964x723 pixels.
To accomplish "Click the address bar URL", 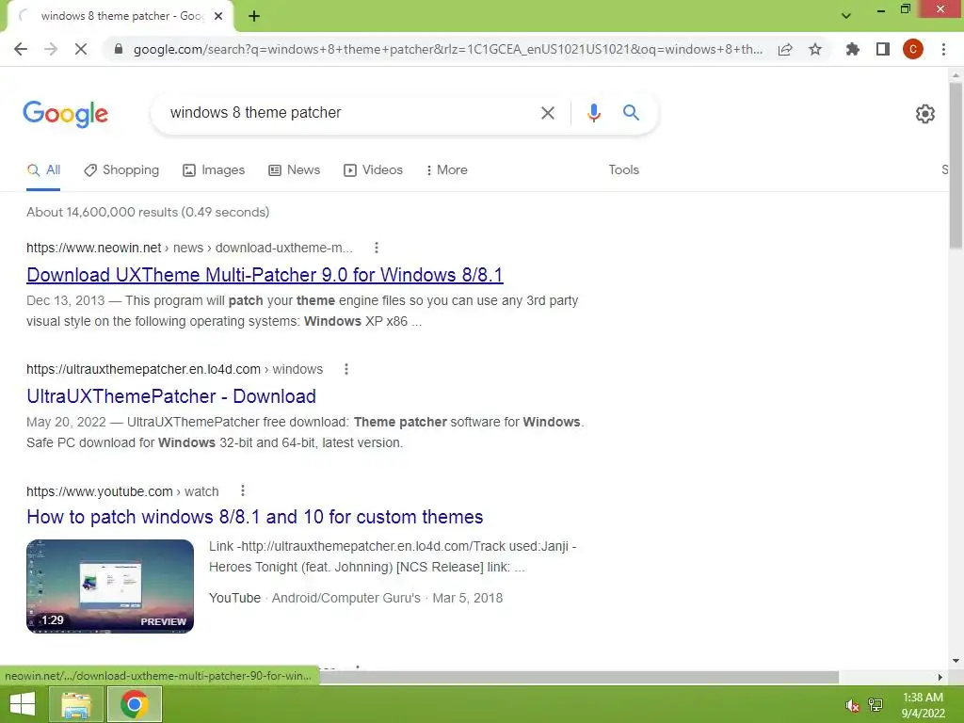I will pos(447,49).
